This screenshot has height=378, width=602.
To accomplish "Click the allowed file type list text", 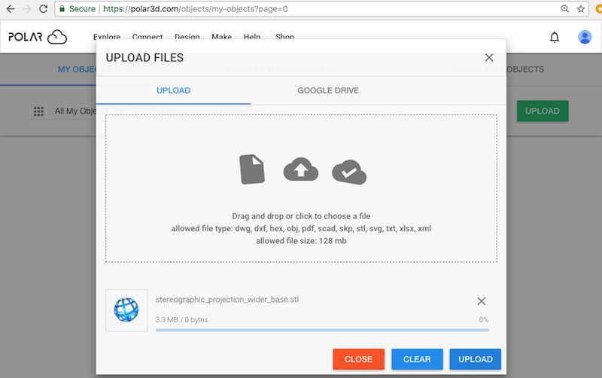I will [x=301, y=229].
